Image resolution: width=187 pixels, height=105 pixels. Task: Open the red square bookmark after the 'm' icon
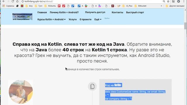point(64,6)
